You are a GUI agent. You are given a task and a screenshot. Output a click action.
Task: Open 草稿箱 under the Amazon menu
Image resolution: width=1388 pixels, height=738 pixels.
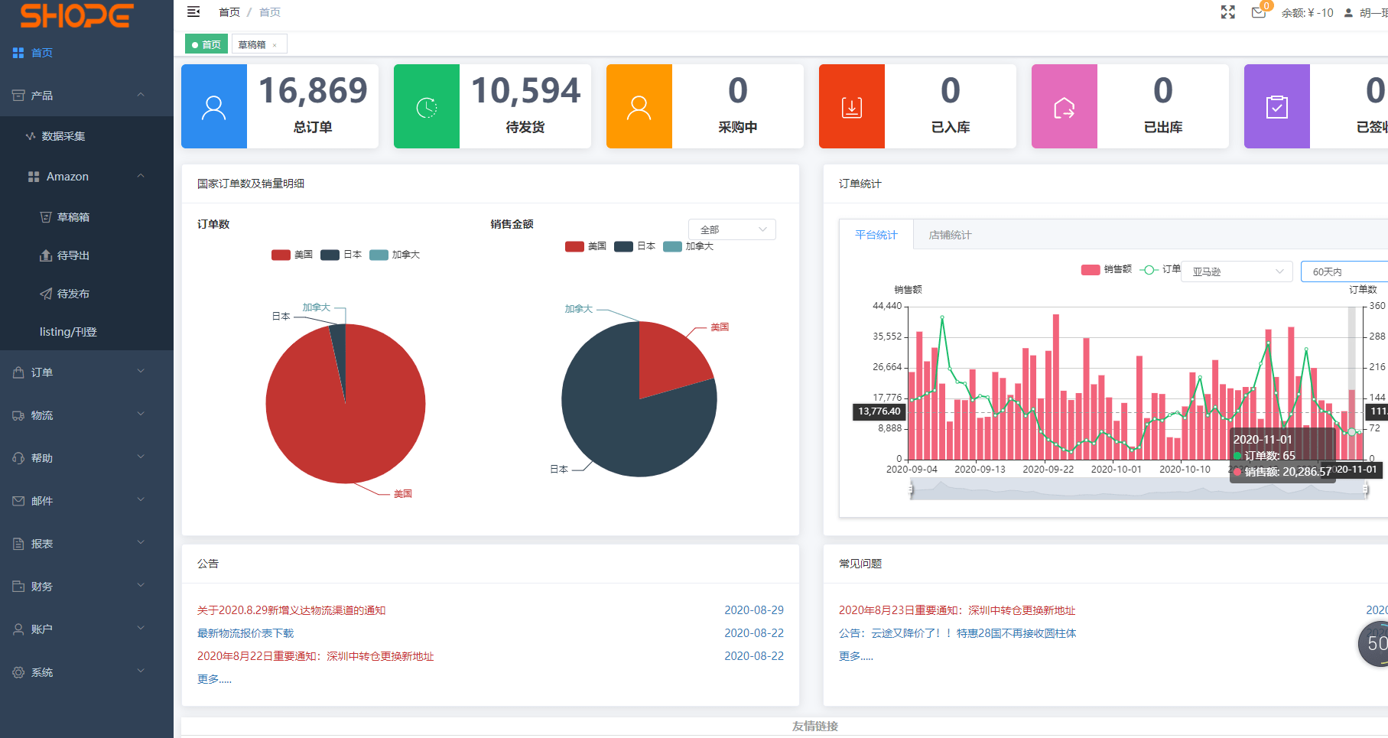[73, 217]
